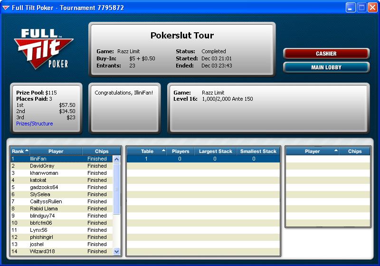Minimize the tournament window
This screenshot has width=380, height=266.
coord(351,8)
